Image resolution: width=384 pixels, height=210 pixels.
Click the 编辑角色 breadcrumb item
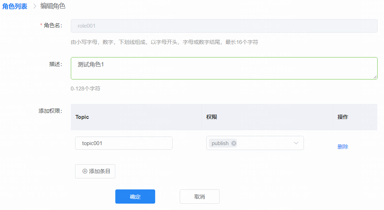point(53,6)
